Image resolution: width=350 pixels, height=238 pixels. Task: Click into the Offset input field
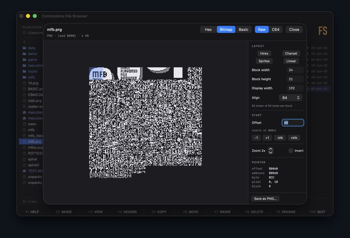click(x=293, y=123)
